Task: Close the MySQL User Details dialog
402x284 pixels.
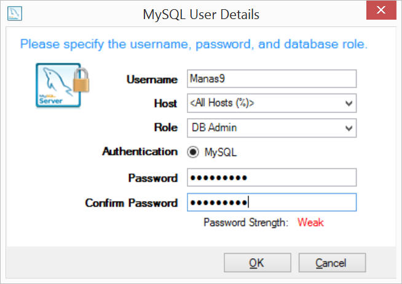Action: tap(381, 10)
